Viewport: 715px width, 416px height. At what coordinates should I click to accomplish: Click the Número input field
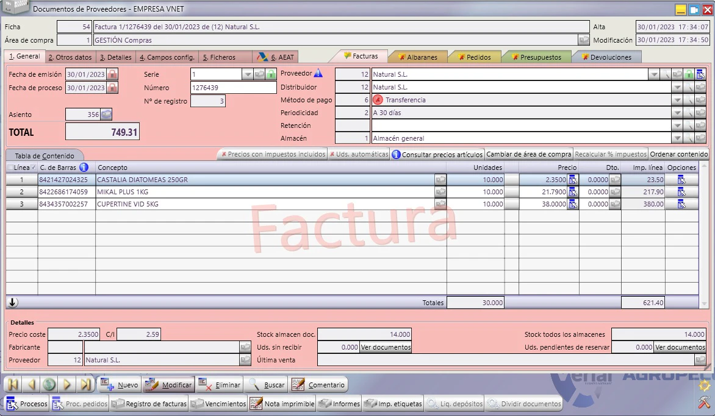click(x=234, y=87)
